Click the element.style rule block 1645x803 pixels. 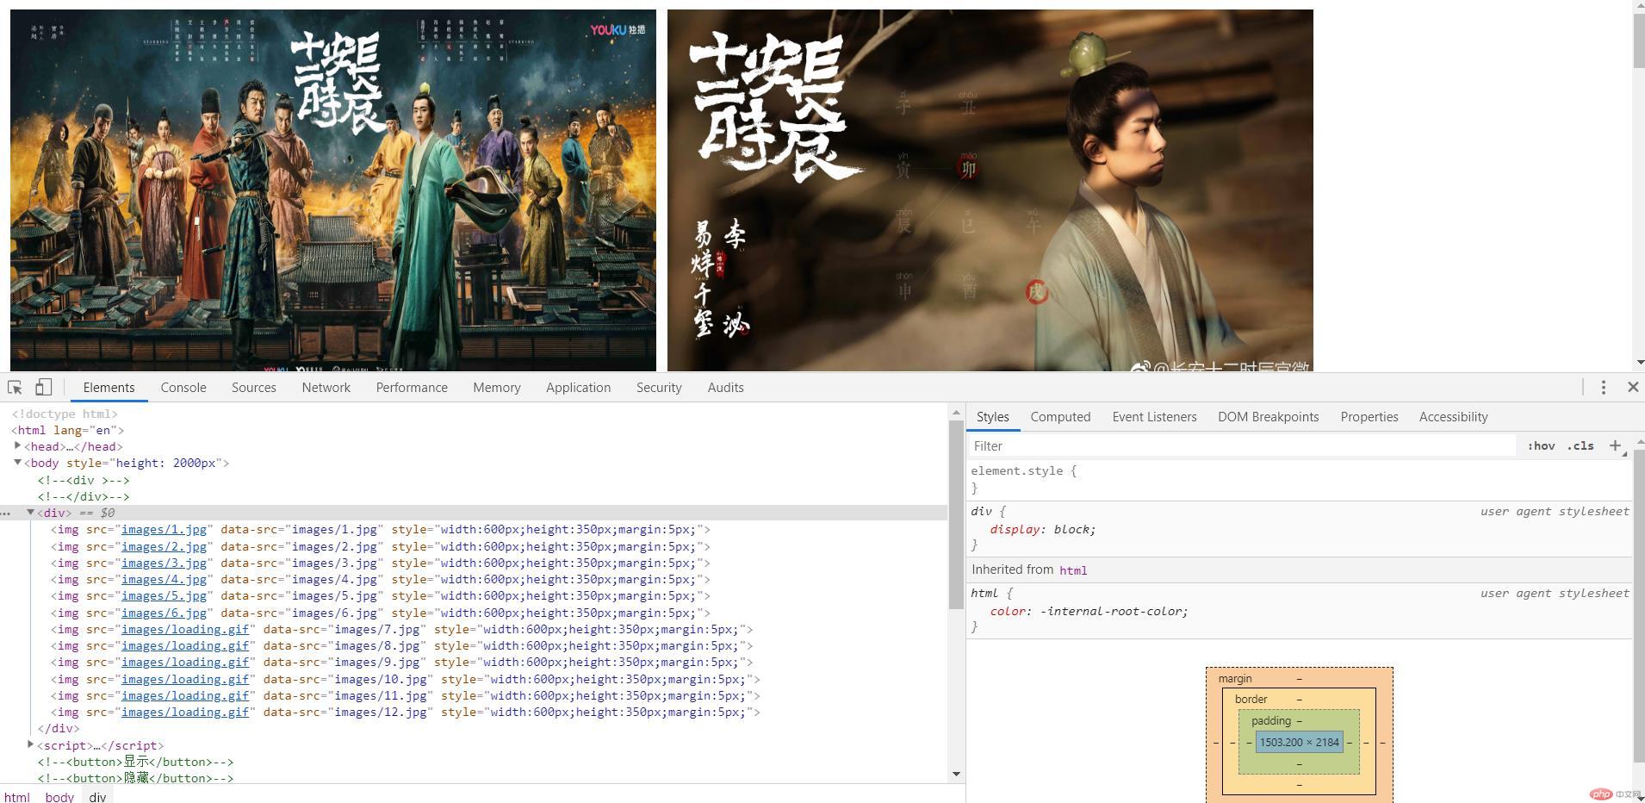(x=1299, y=479)
